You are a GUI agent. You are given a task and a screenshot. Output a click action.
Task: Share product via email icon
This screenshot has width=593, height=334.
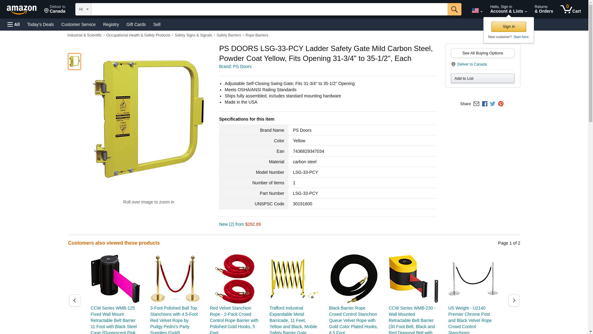pos(476,104)
